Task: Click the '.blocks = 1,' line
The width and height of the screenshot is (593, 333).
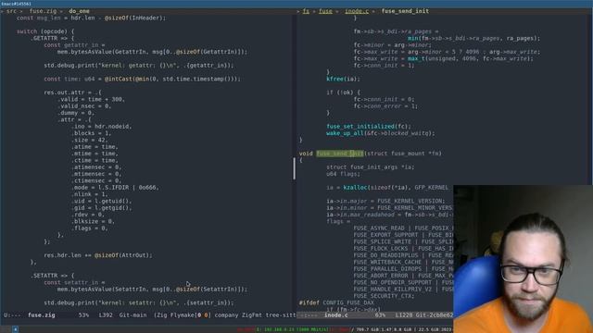Action: tap(91, 133)
